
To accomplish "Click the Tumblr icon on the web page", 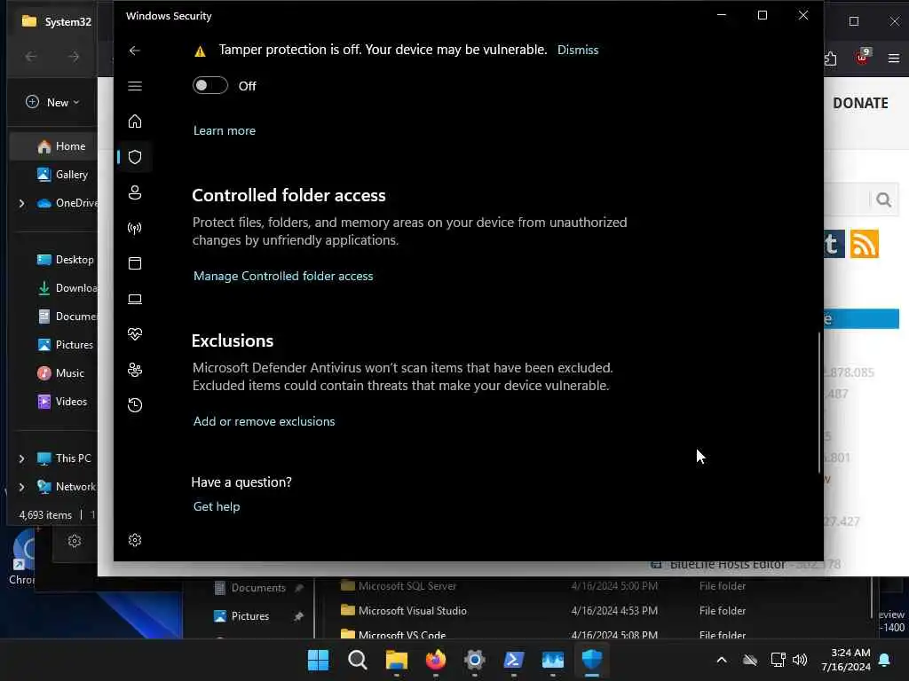I will point(834,245).
